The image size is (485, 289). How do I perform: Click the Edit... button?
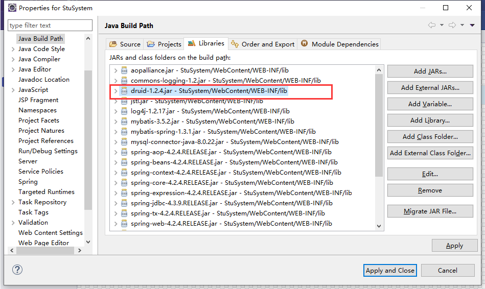430,174
